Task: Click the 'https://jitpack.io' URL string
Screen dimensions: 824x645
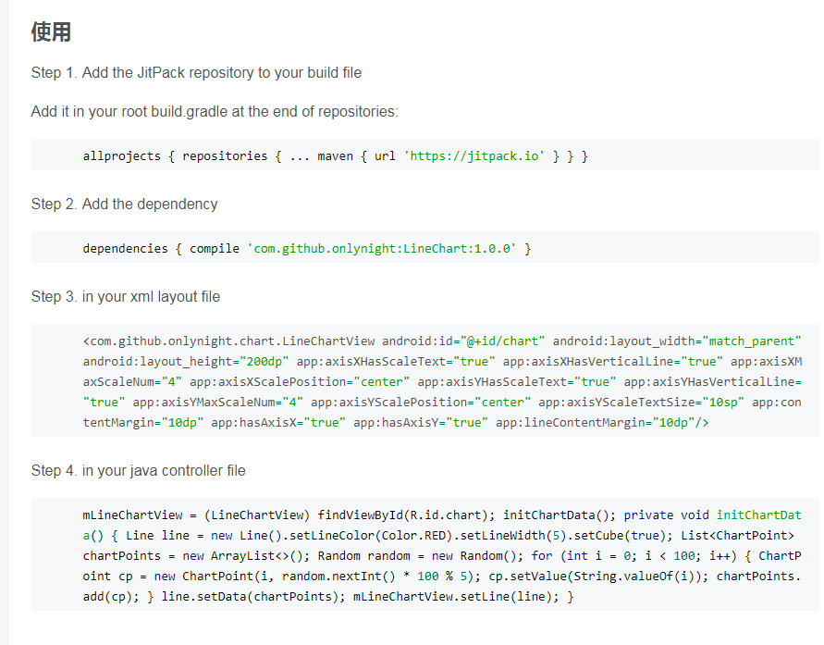Action: [474, 156]
